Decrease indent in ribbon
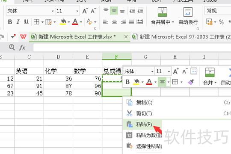 click(x=132, y=11)
